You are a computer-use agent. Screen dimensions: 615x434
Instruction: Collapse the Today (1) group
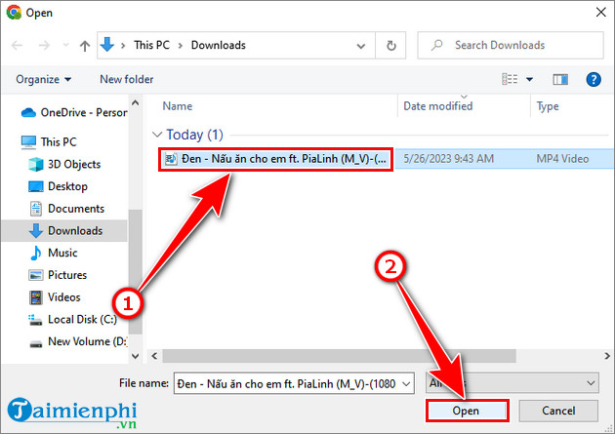click(x=157, y=135)
